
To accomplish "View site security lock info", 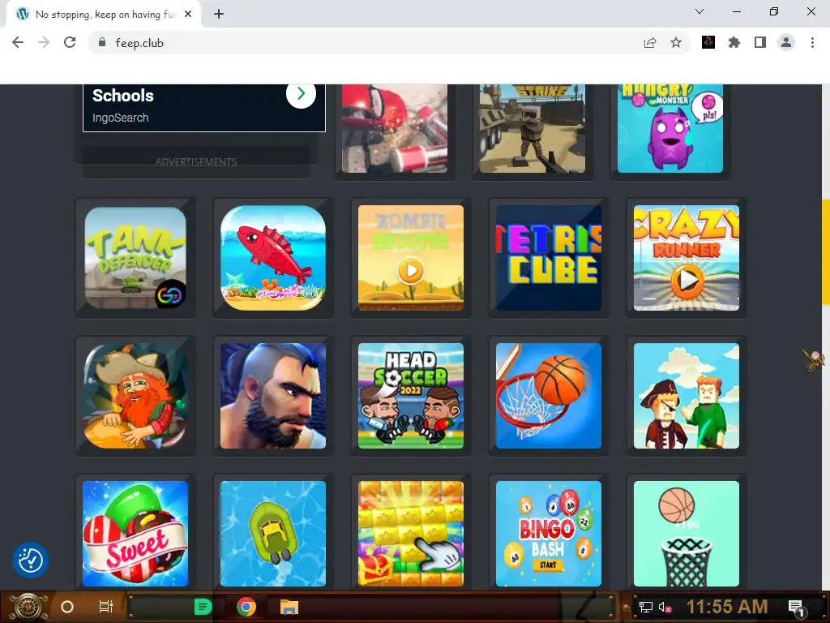I will 102,42.
